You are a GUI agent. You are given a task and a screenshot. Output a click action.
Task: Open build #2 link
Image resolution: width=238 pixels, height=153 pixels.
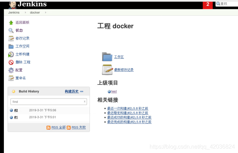(16, 111)
